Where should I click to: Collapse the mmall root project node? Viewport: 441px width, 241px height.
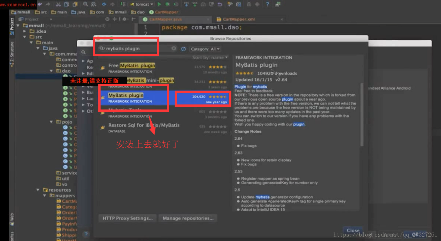pos(18,25)
